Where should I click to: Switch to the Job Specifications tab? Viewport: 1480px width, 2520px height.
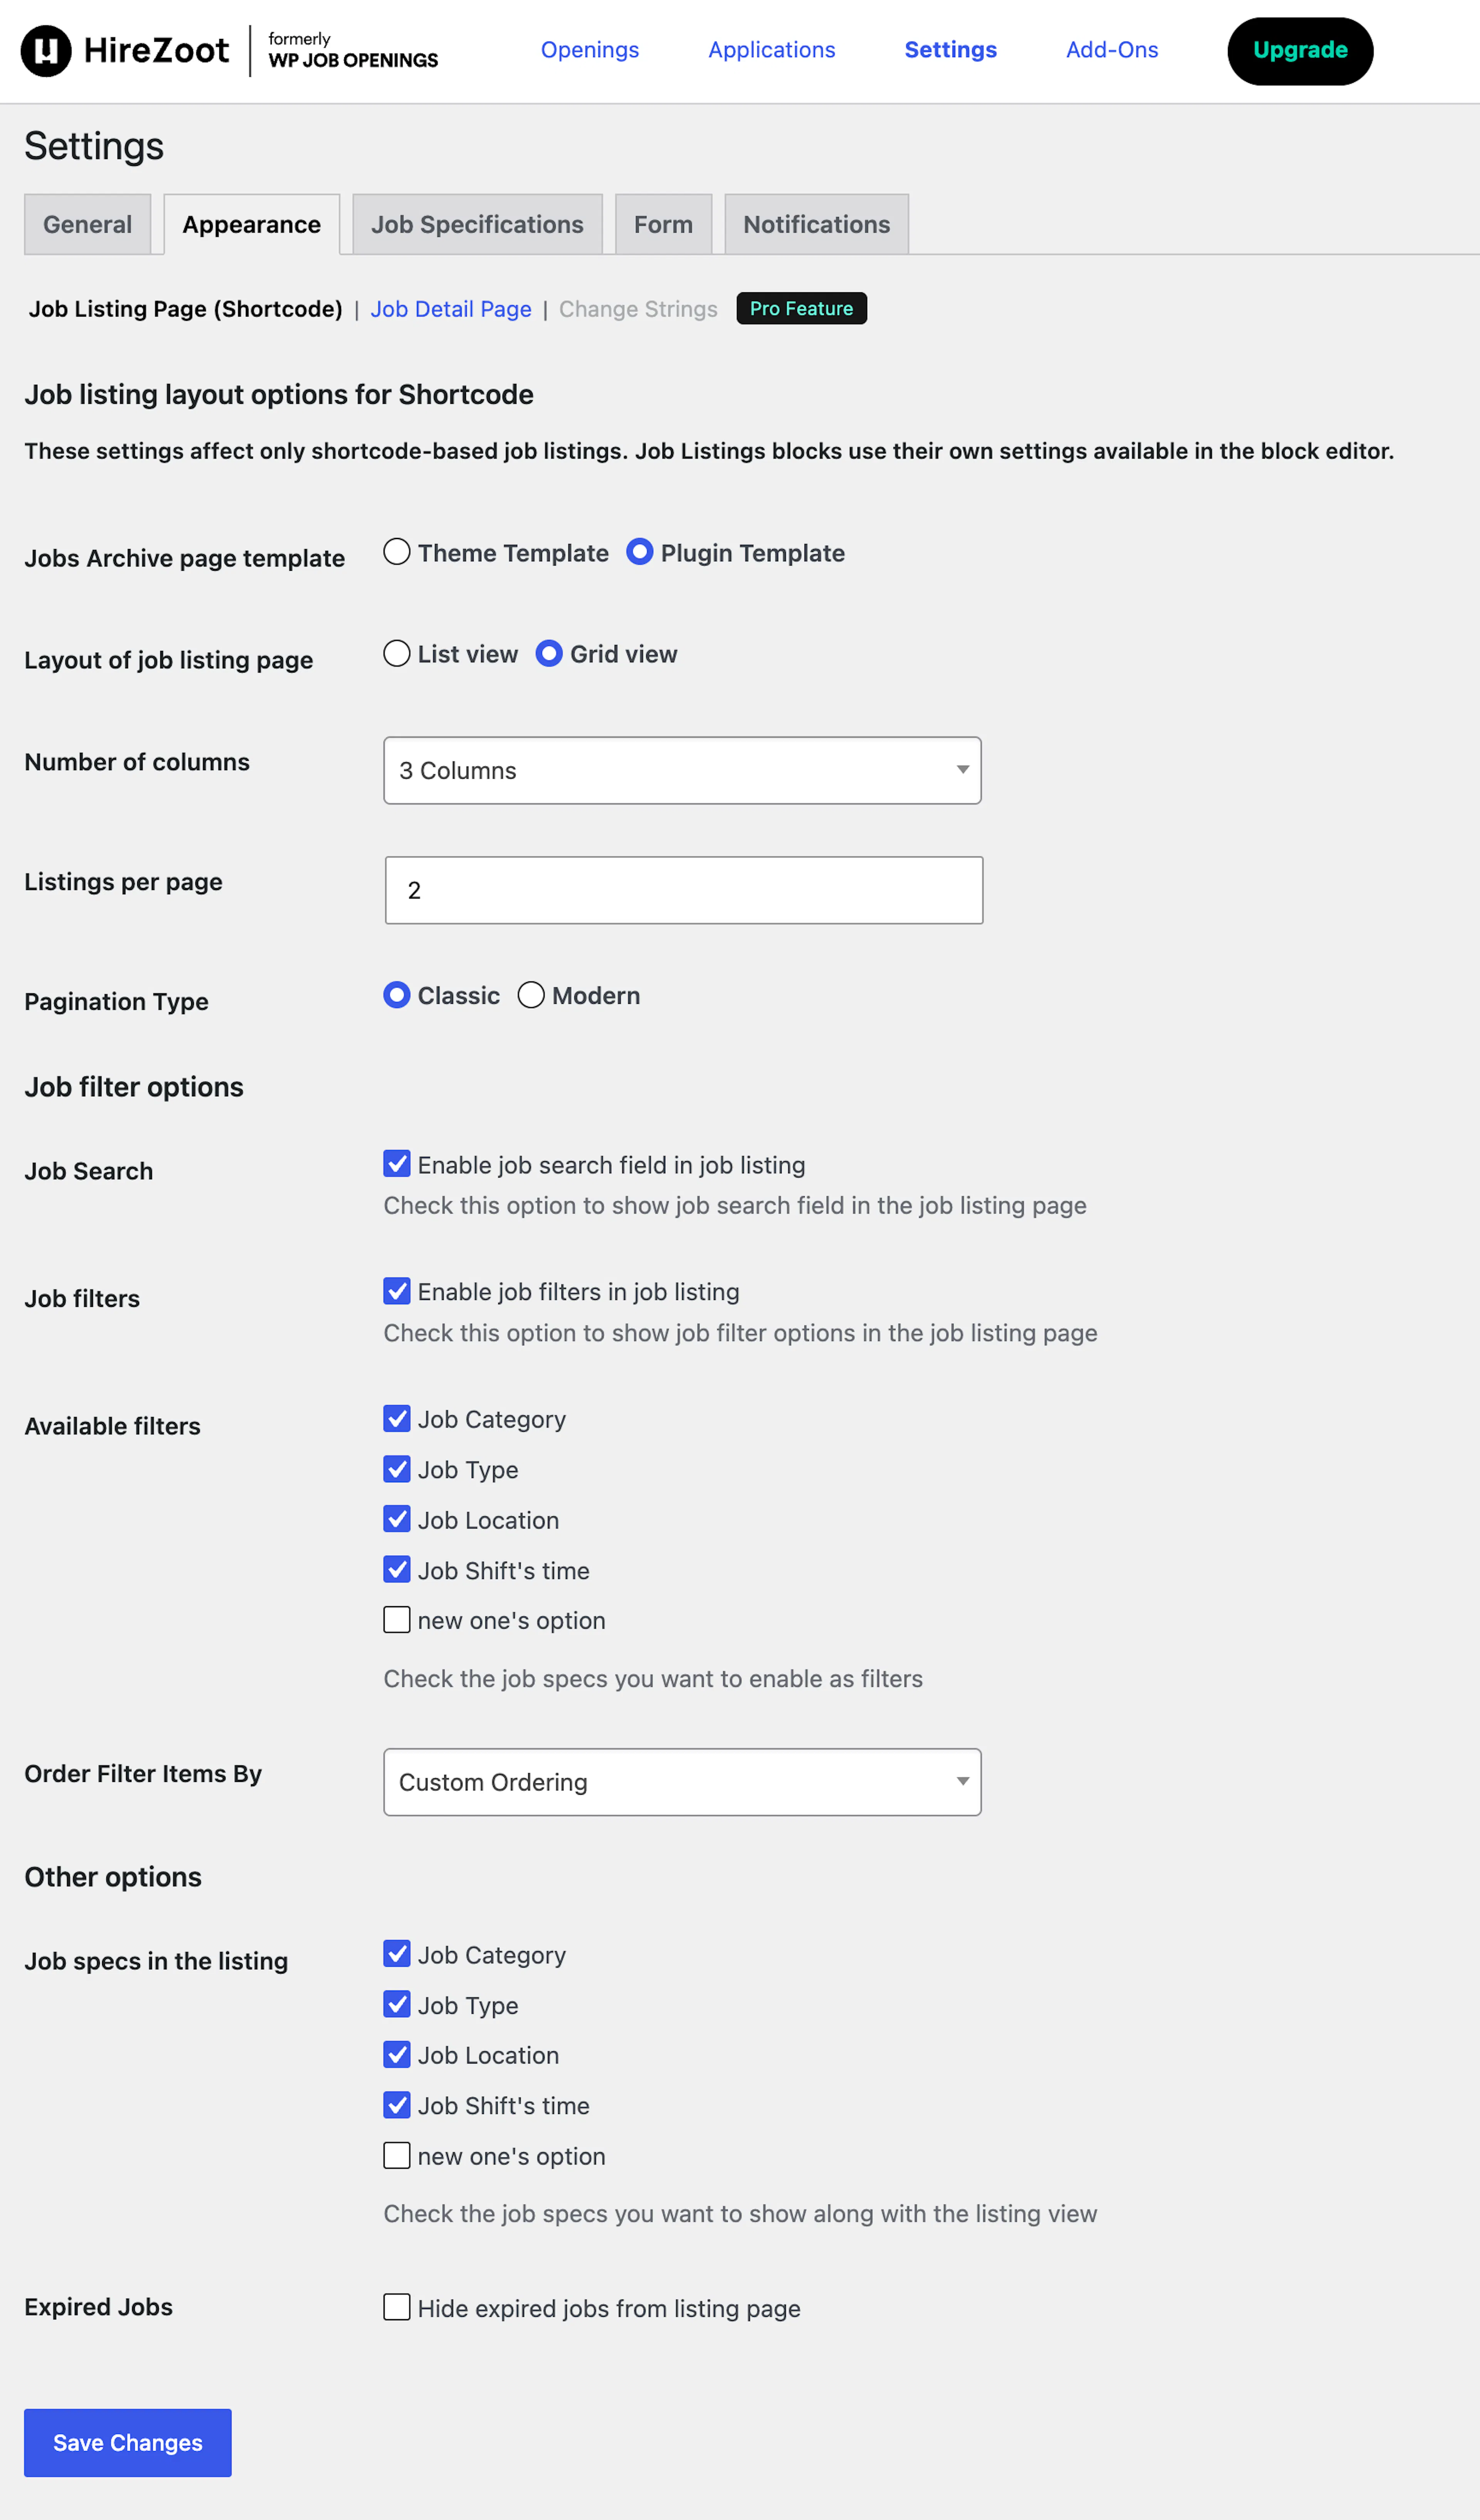477,224
